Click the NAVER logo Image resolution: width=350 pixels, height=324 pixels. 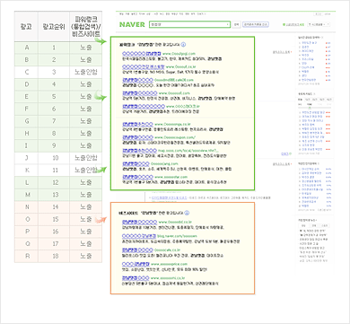[x=132, y=24]
